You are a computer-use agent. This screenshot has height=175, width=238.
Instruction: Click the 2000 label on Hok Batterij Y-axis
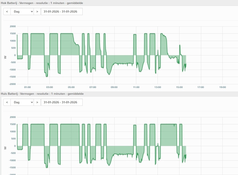click(x=12, y=27)
